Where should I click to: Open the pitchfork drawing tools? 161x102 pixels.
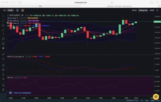(x=3, y=25)
